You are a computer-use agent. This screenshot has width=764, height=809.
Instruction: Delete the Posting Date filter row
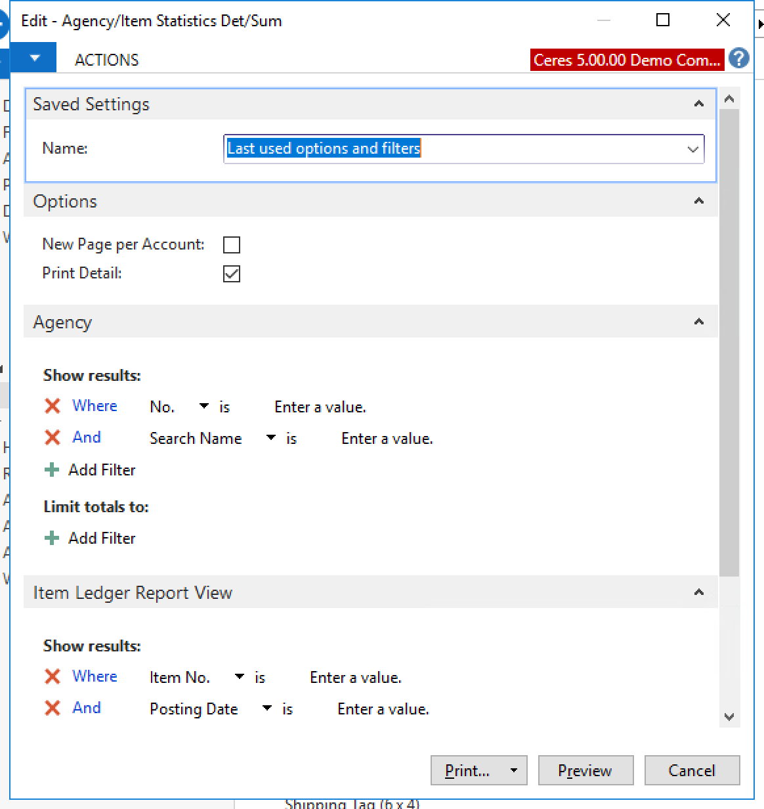[x=53, y=709]
